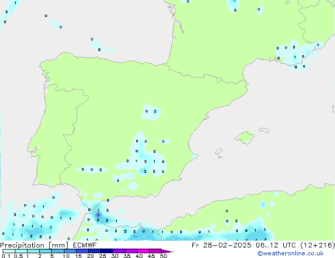Screen dimensions: 335x258
Task: Pick the 35–40 mm violet legend box
Action: coord(131,251)
